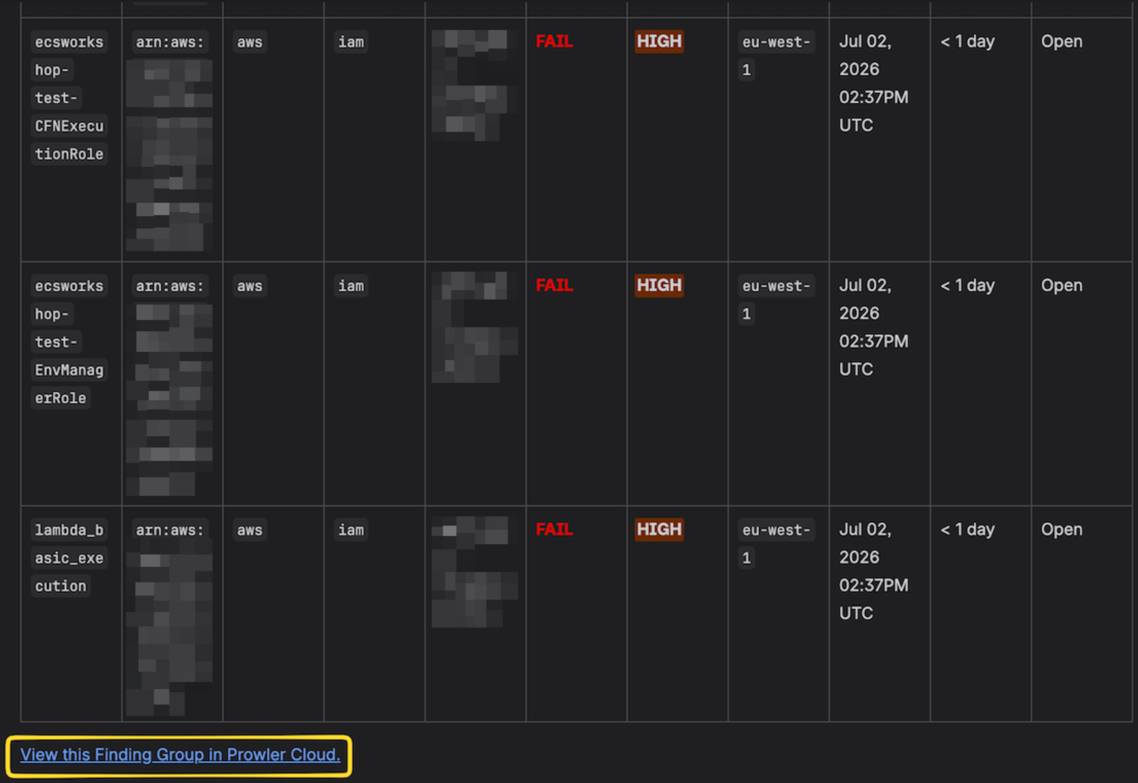The height and width of the screenshot is (783, 1138).
Task: Click the Open status in the EnvManagerRole row
Action: pyautogui.click(x=1062, y=286)
